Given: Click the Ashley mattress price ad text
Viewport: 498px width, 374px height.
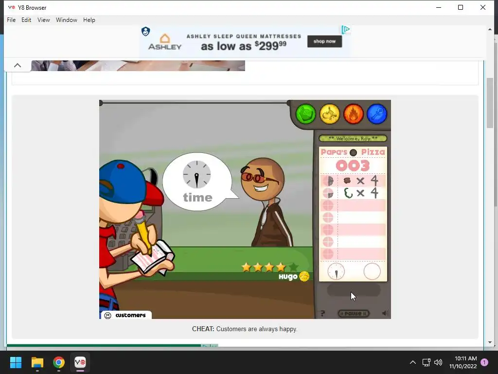Looking at the screenshot, I should click(244, 46).
